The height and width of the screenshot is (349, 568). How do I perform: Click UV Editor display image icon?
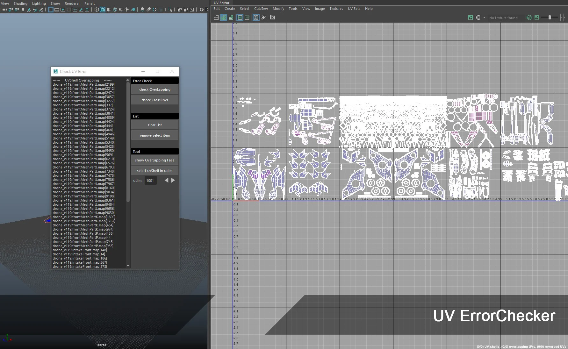pyautogui.click(x=471, y=18)
